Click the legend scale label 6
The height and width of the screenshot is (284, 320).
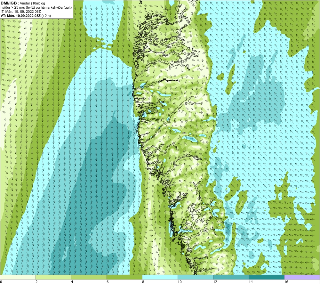pos(108,282)
